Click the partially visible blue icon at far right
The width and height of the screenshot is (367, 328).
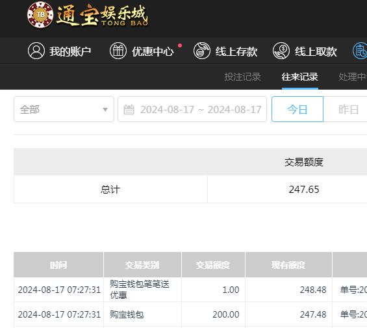coord(360,51)
